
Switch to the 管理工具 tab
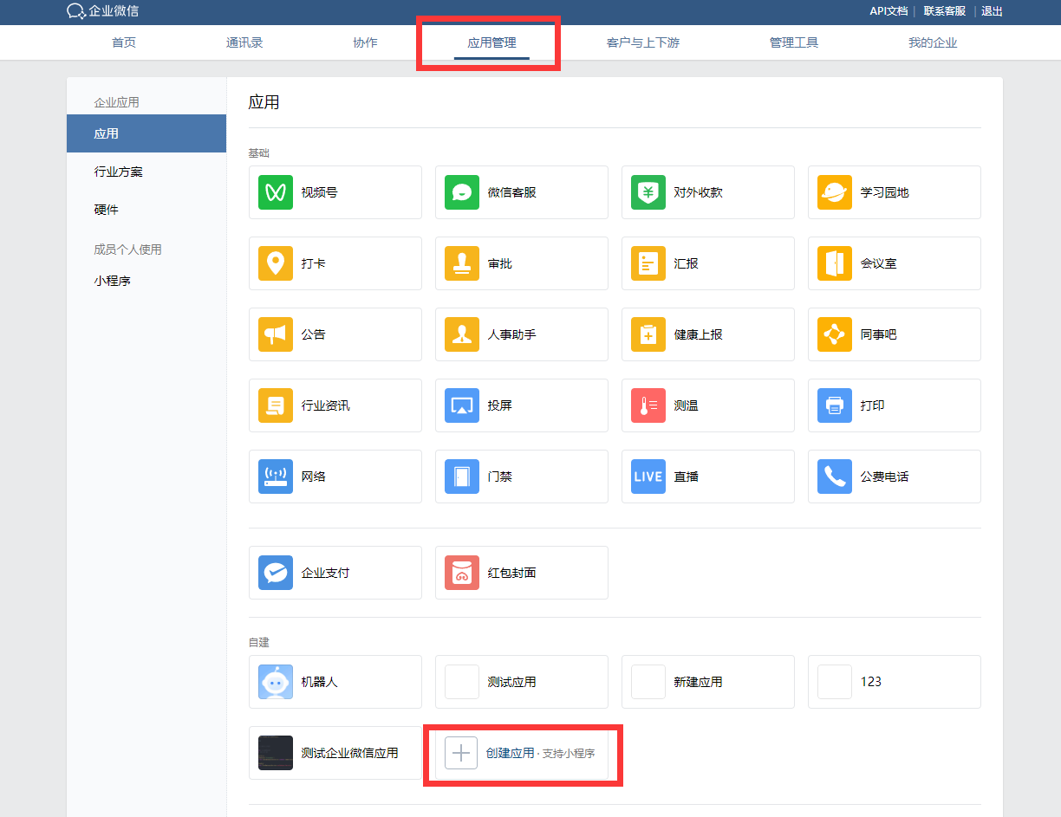coord(794,42)
